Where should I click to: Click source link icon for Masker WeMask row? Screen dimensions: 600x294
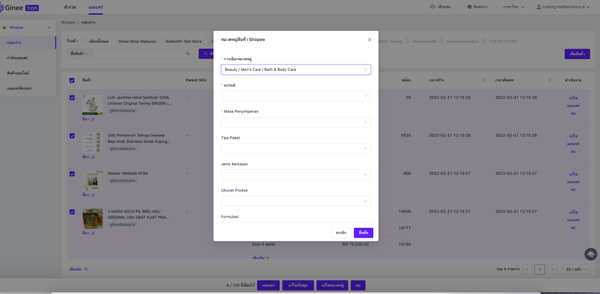[93, 195]
